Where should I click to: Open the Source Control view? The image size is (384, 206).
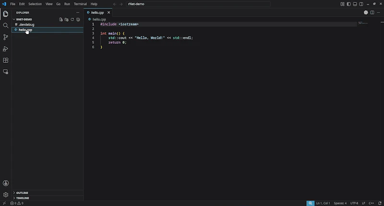(x=6, y=37)
